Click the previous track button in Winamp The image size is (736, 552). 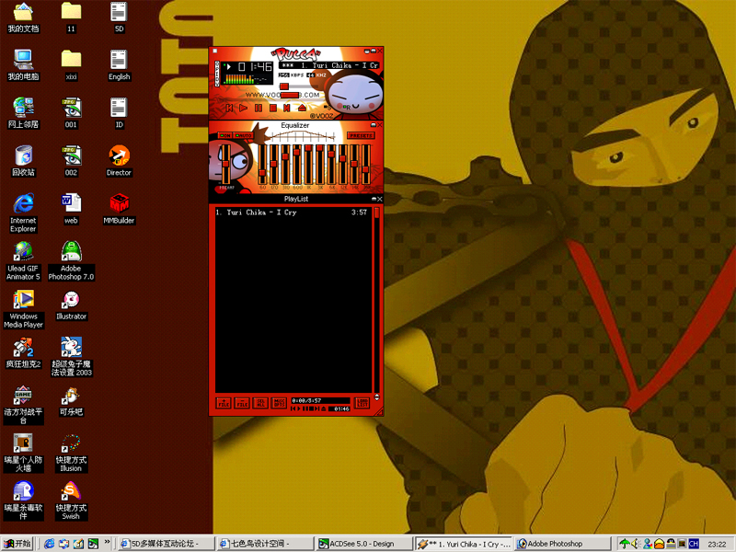[229, 108]
